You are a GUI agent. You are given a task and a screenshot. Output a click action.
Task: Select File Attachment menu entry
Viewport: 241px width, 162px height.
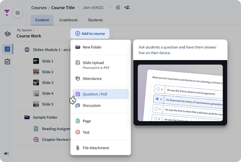[100, 148]
